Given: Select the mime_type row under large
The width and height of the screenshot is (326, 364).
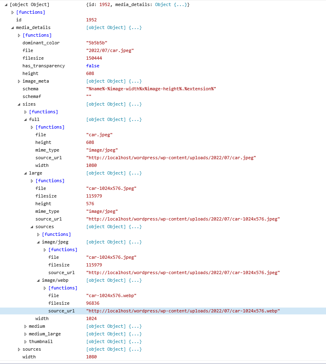Looking at the screenshot, I should [163, 212].
